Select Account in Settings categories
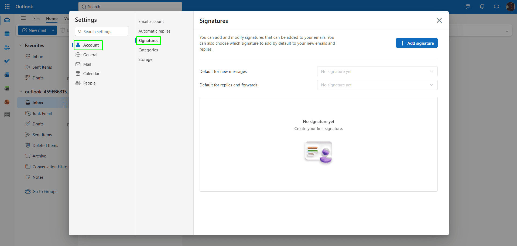This screenshot has height=246, width=517. click(x=88, y=45)
